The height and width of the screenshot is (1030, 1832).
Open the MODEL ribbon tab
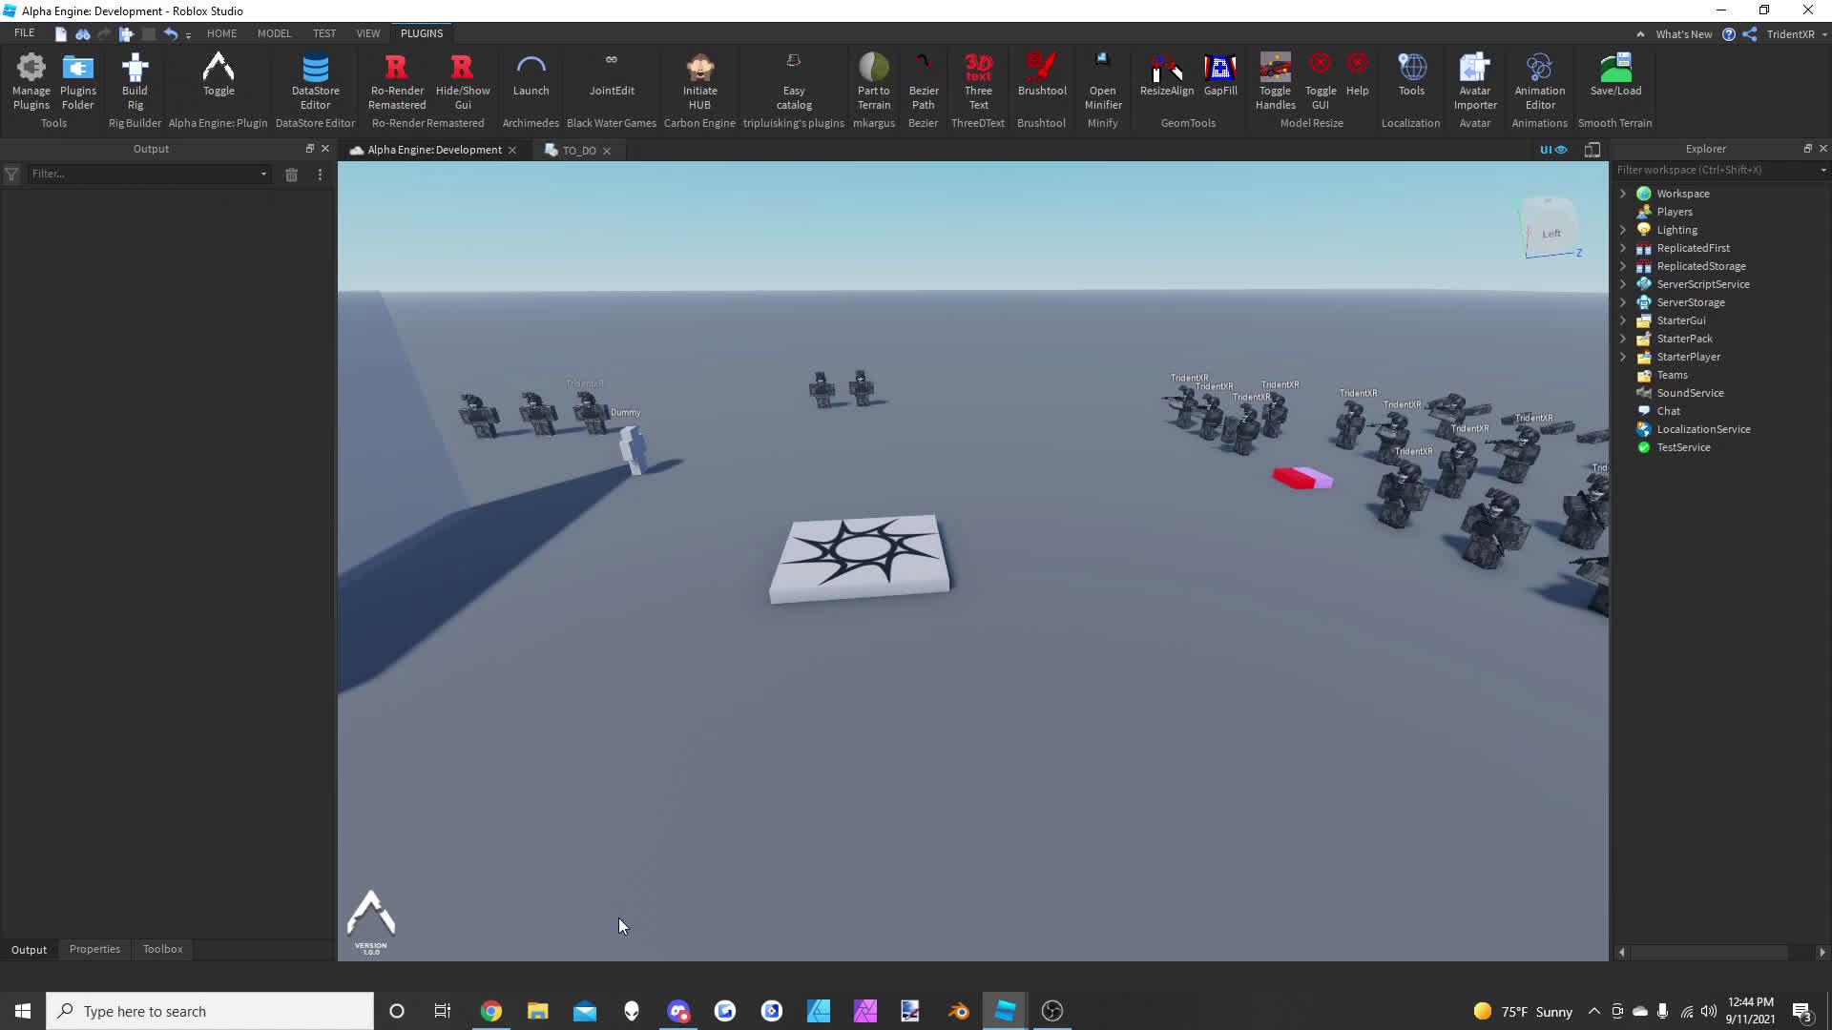tap(274, 33)
